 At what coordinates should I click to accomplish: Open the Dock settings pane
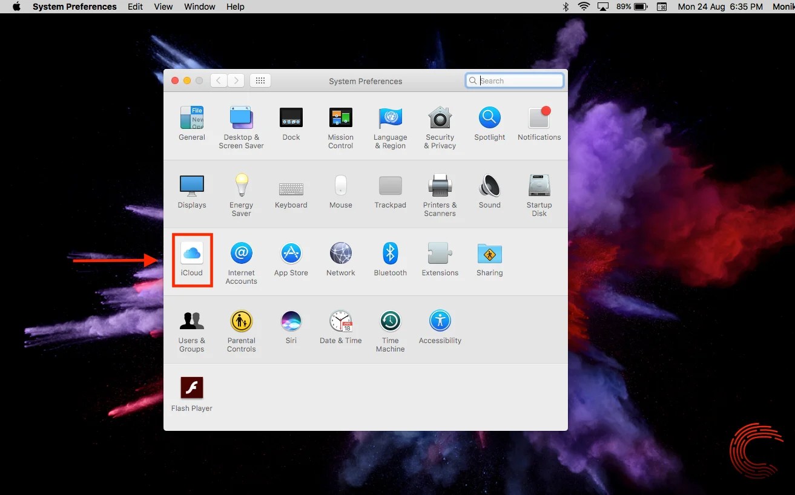(291, 123)
